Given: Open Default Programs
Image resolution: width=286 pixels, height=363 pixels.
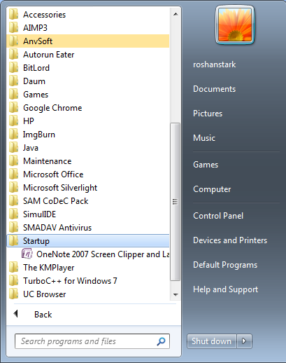Looking at the screenshot, I should (x=225, y=265).
